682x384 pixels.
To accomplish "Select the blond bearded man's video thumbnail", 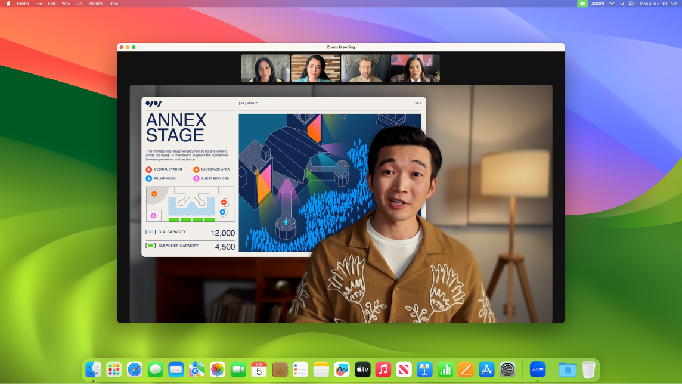I will tap(365, 69).
